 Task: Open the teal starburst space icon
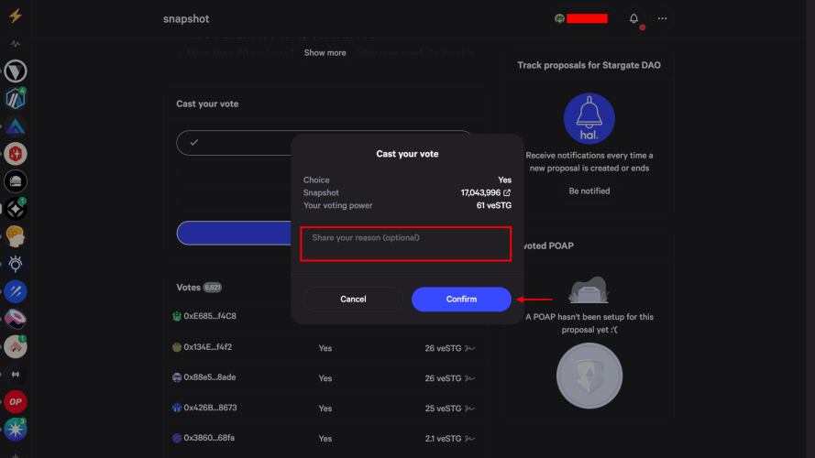(x=16, y=429)
